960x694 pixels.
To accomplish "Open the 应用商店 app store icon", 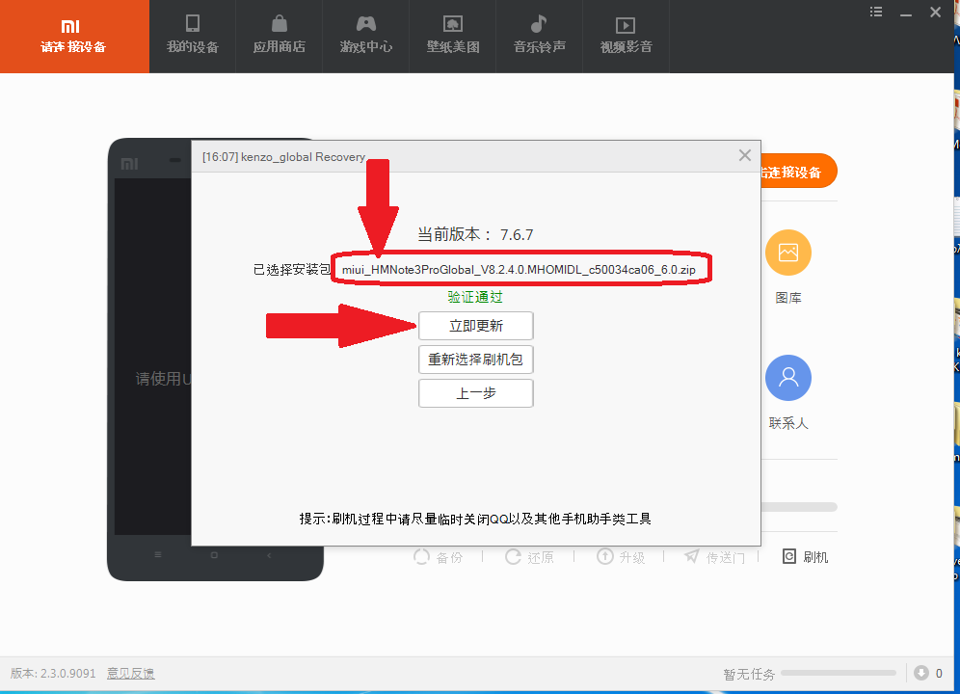I will [279, 35].
